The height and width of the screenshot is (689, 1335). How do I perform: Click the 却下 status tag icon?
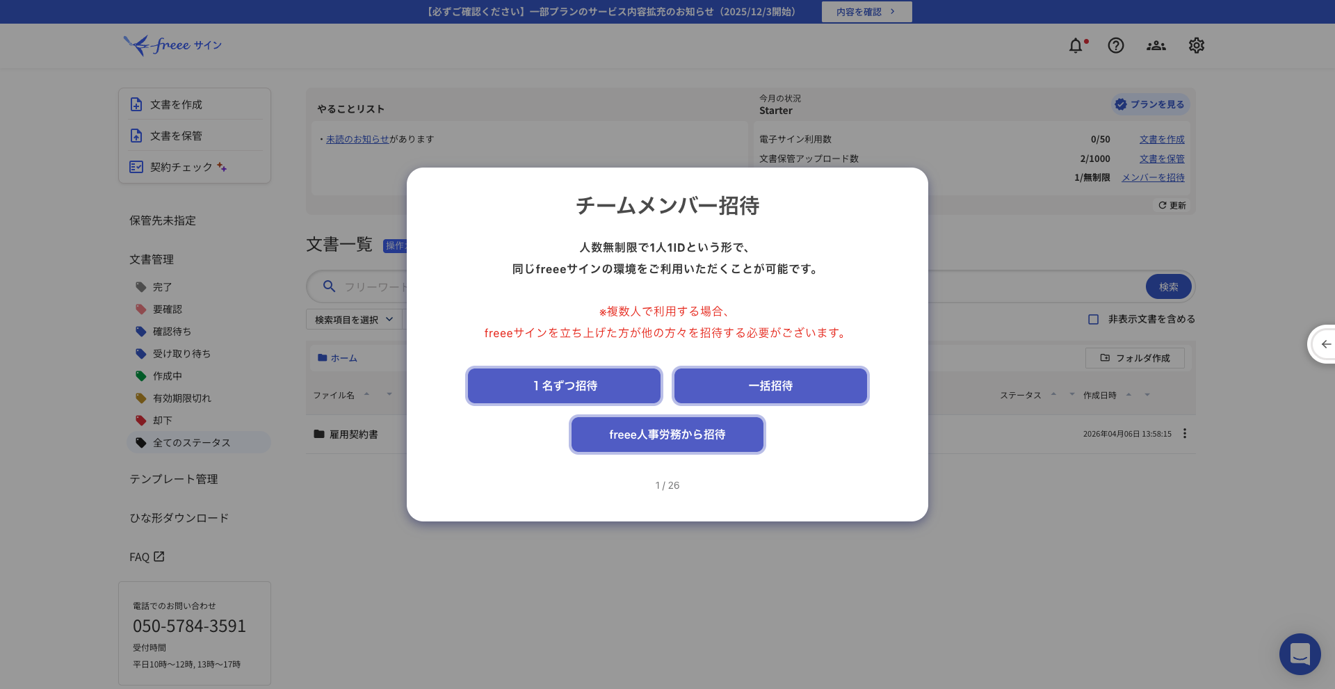[141, 421]
